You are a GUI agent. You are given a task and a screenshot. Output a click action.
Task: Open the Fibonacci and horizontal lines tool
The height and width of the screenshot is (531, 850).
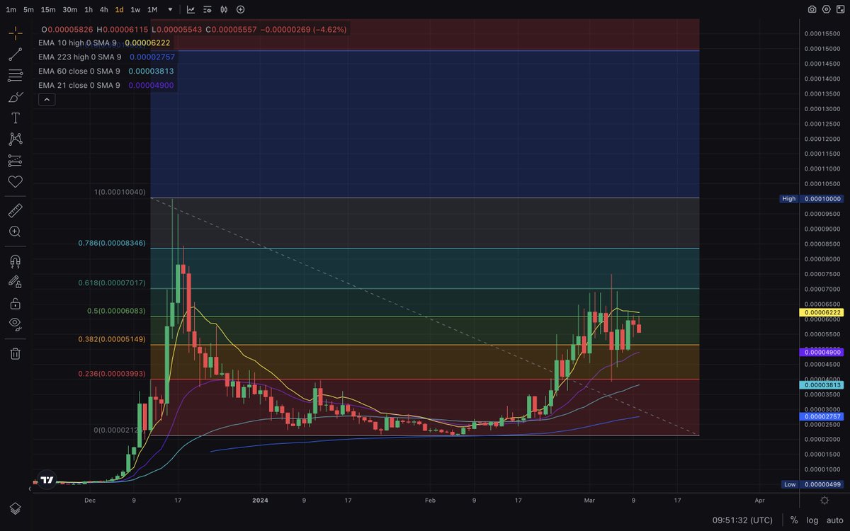15,76
